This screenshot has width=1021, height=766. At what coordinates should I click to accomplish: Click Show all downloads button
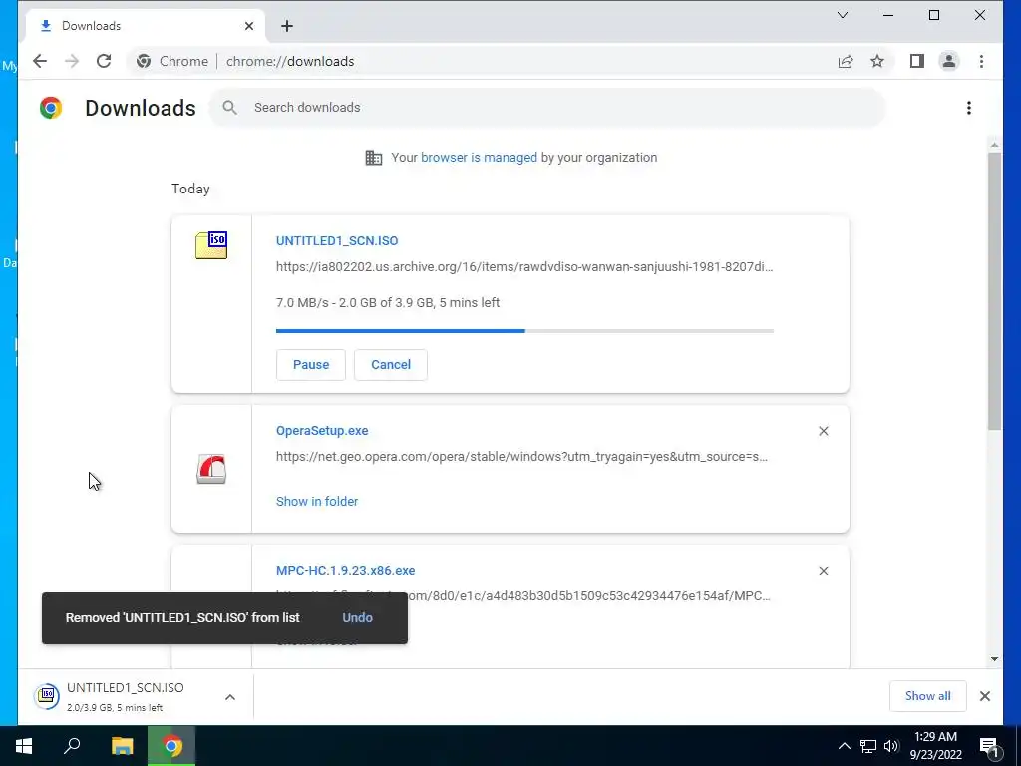coord(928,696)
